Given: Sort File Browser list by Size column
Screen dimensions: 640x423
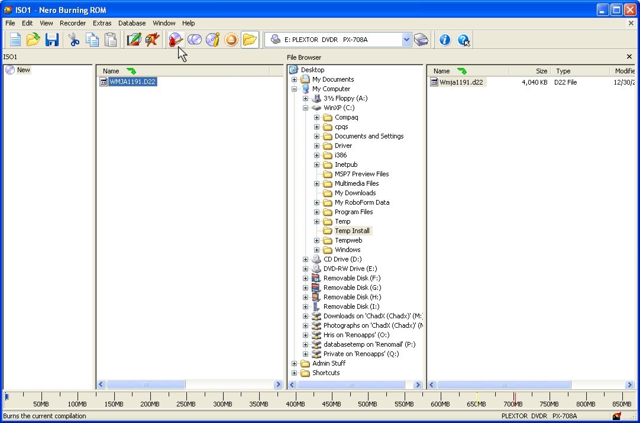Looking at the screenshot, I should click(x=530, y=70).
